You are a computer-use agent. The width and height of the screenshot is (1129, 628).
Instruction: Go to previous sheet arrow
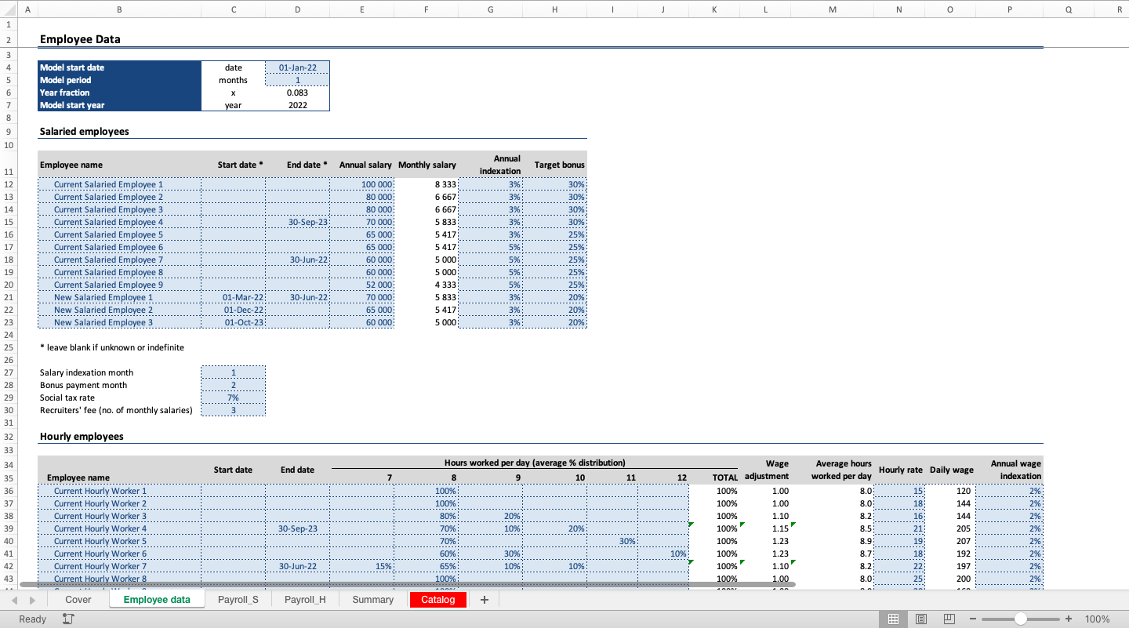(14, 600)
